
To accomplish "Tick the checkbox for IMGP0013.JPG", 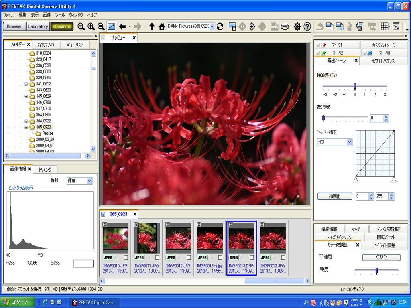I will (283, 257).
